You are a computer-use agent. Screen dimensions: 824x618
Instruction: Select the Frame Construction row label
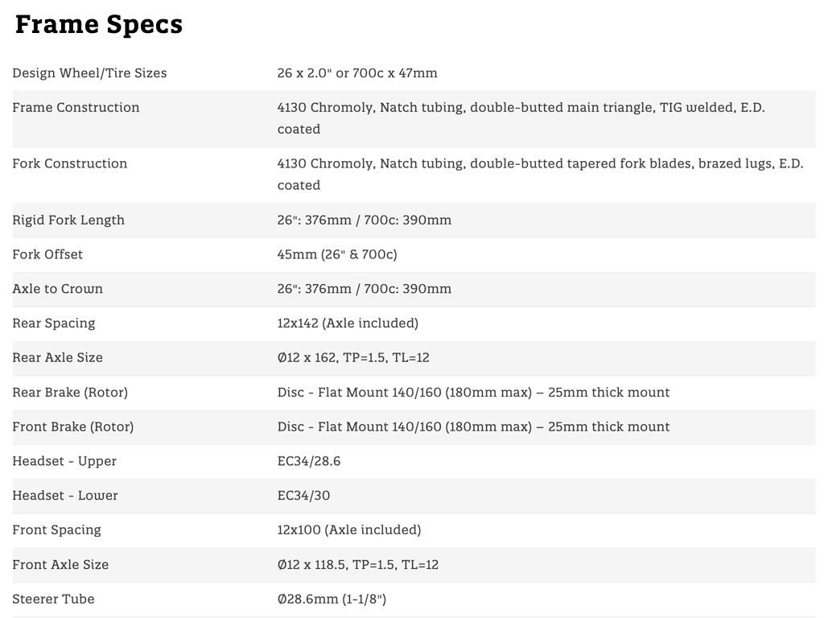click(76, 108)
